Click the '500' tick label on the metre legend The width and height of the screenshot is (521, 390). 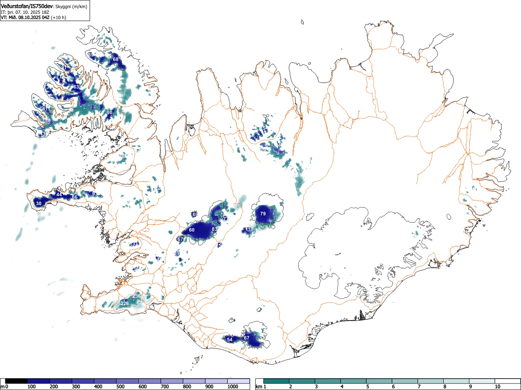pyautogui.click(x=120, y=387)
